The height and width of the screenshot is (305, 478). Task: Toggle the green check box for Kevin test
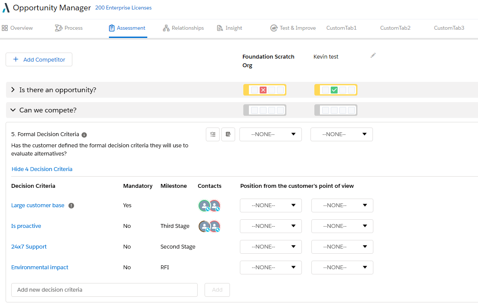pyautogui.click(x=334, y=90)
